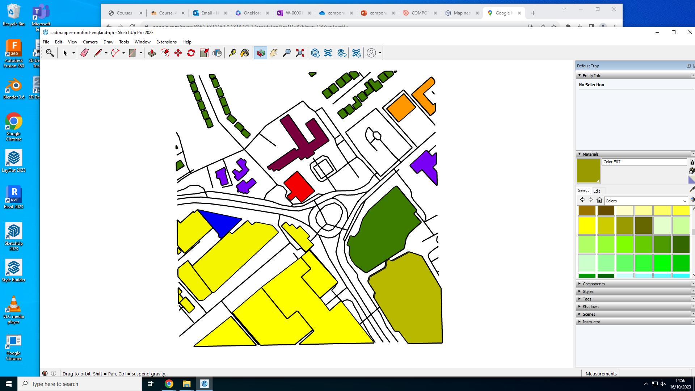Switch to the Edit tab in Materials

coord(597,191)
